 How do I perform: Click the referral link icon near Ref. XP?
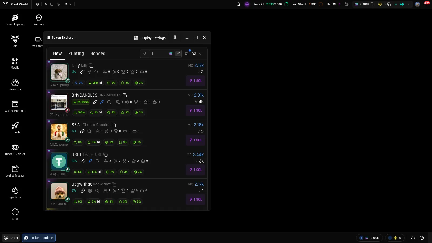click(x=347, y=4)
